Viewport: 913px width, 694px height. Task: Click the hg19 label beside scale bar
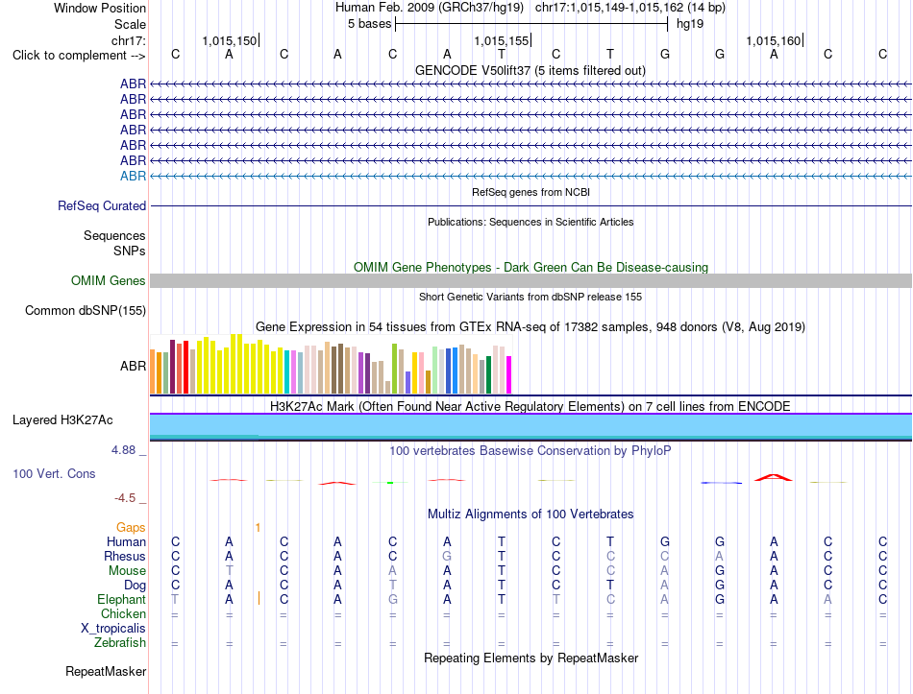(690, 24)
